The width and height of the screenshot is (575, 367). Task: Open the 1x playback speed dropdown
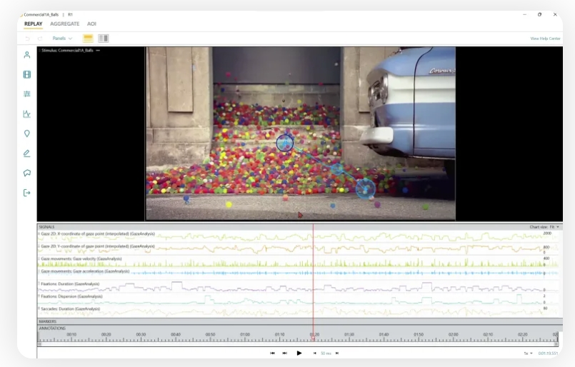(x=526, y=353)
